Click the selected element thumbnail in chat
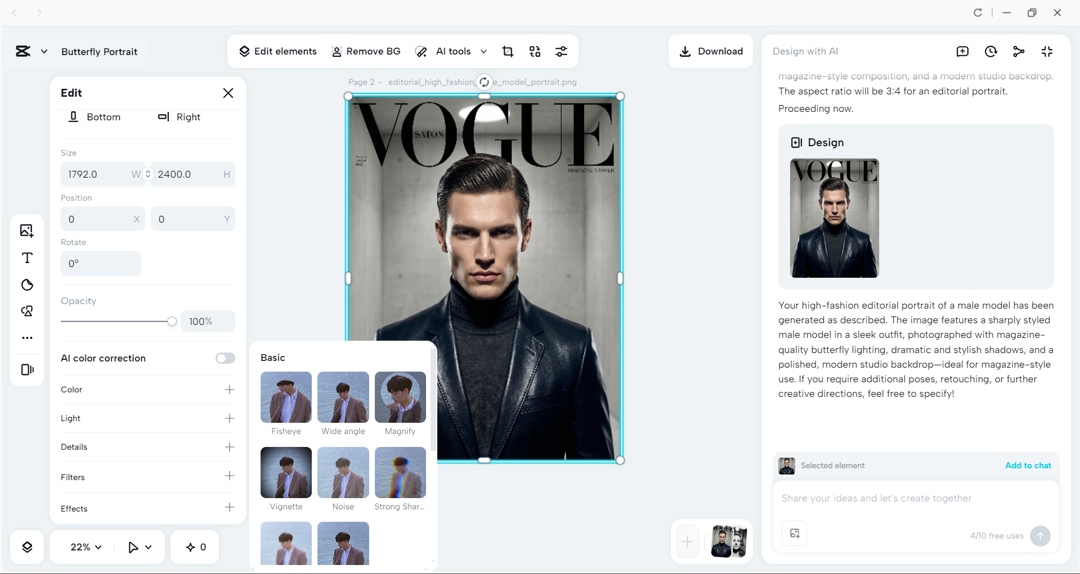This screenshot has width=1080, height=574. pyautogui.click(x=787, y=466)
